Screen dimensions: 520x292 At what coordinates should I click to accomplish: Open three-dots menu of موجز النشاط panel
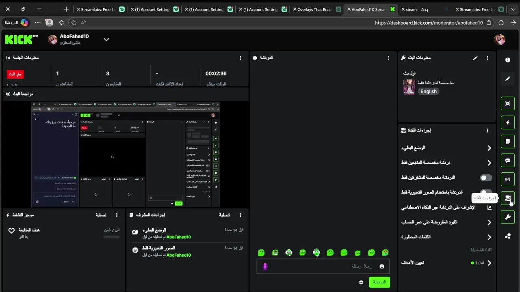(x=117, y=215)
